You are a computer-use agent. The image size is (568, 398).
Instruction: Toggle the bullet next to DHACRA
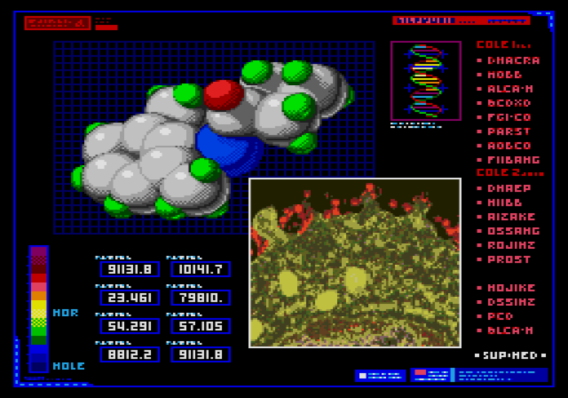[479, 60]
